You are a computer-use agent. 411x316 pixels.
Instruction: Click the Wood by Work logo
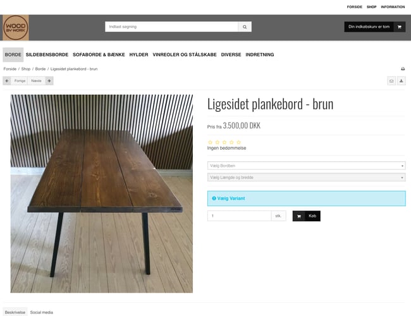coord(16,28)
